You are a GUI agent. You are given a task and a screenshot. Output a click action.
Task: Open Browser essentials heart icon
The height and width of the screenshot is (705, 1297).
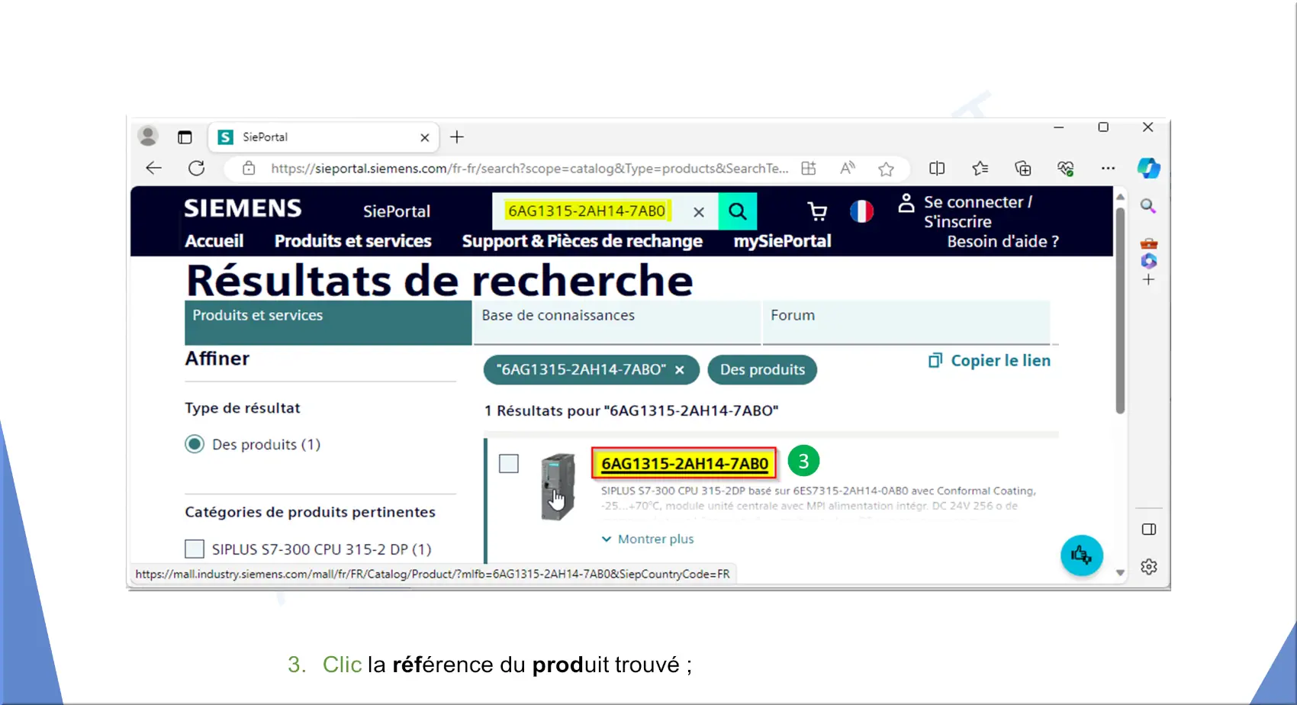tap(1066, 168)
